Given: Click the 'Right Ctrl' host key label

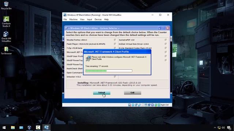Looking at the screenshot, I should (x=165, y=105).
